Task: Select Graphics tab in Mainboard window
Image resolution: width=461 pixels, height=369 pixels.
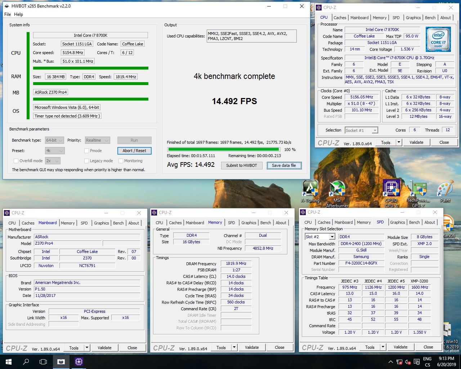Action: [x=102, y=223]
